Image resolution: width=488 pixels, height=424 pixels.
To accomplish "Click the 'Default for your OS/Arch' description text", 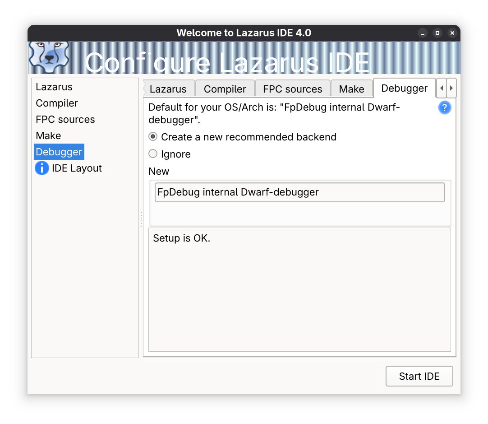I will click(274, 113).
